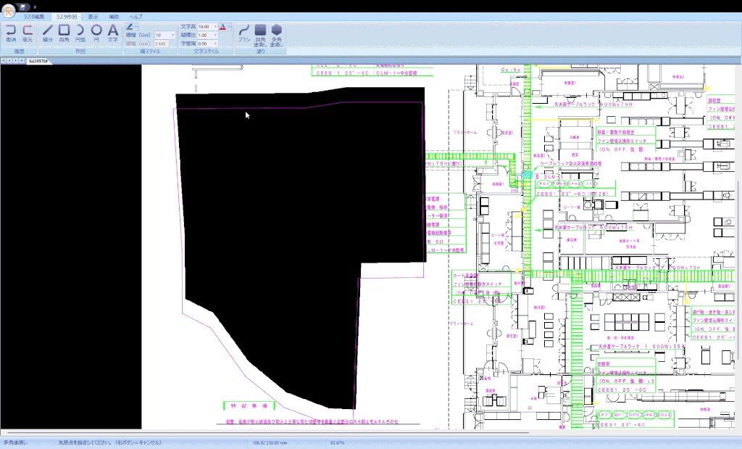
Task: Select the 文字 text tool
Action: tap(112, 33)
